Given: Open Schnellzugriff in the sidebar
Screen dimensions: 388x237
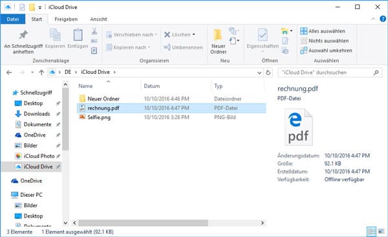Looking at the screenshot, I should pyautogui.click(x=36, y=93).
